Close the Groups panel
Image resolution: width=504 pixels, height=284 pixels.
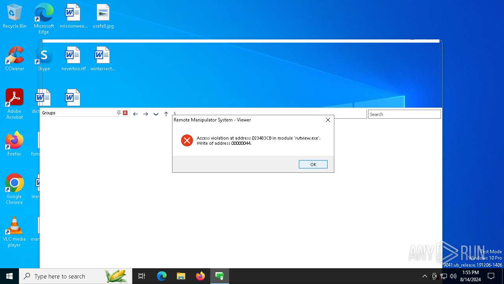pos(125,113)
